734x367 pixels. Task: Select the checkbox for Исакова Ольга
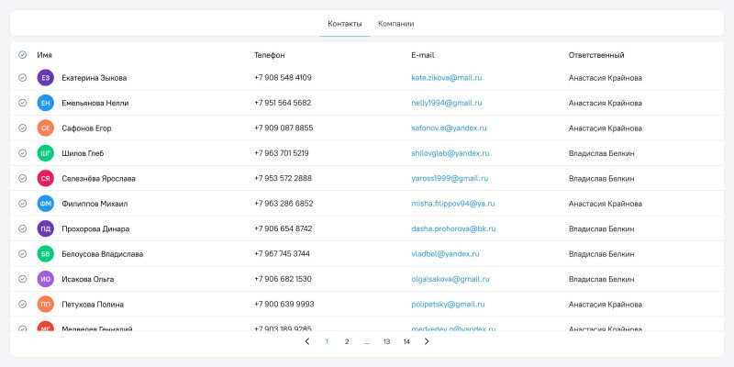[x=22, y=279]
